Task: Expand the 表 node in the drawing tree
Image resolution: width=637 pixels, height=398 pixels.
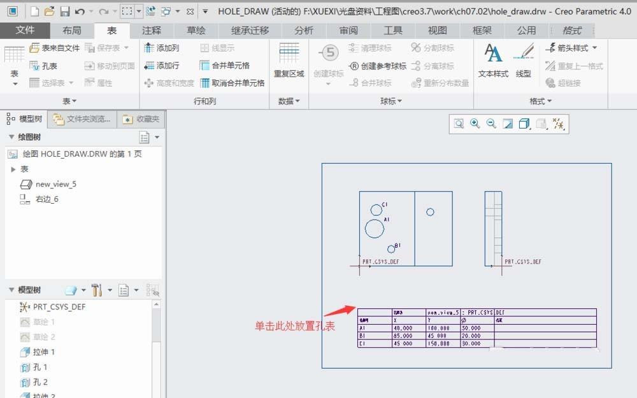Action: [x=13, y=169]
